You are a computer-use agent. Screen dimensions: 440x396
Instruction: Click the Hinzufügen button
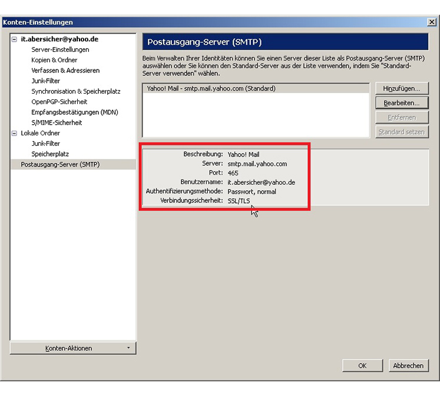click(x=402, y=89)
